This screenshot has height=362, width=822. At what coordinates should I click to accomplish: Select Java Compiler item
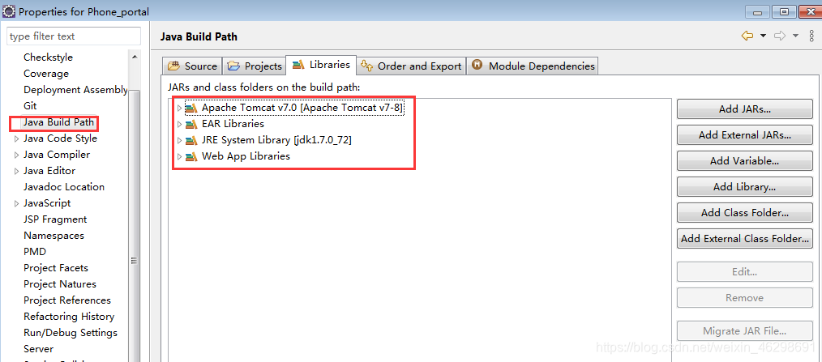[57, 155]
